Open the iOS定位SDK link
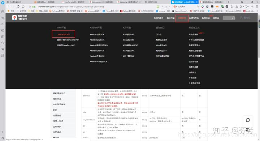 (x=128, y=40)
